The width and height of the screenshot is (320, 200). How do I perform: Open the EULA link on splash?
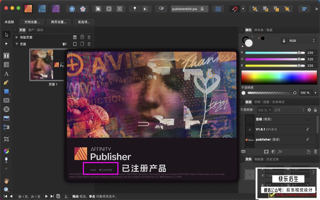click(x=93, y=170)
